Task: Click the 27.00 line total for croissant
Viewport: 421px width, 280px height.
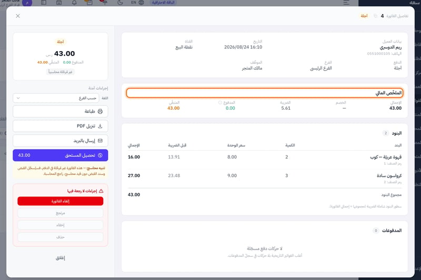Action: pos(134,176)
